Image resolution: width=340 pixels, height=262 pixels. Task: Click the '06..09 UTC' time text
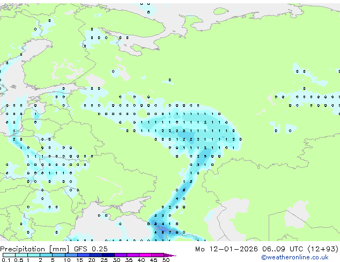(283, 249)
